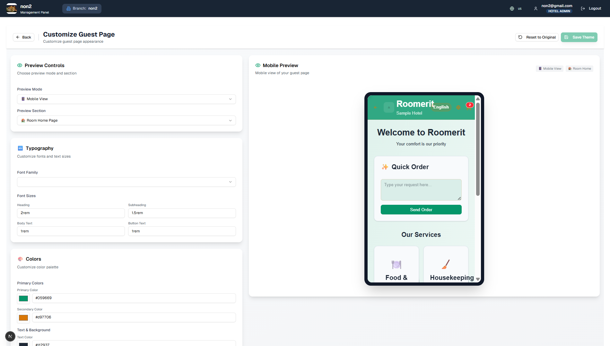Click the hotel logo placeholder in the mobile preview

pyautogui.click(x=389, y=107)
